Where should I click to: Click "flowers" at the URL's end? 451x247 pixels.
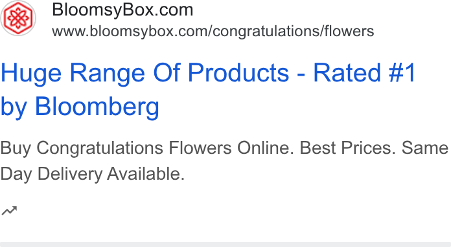pyautogui.click(x=349, y=31)
